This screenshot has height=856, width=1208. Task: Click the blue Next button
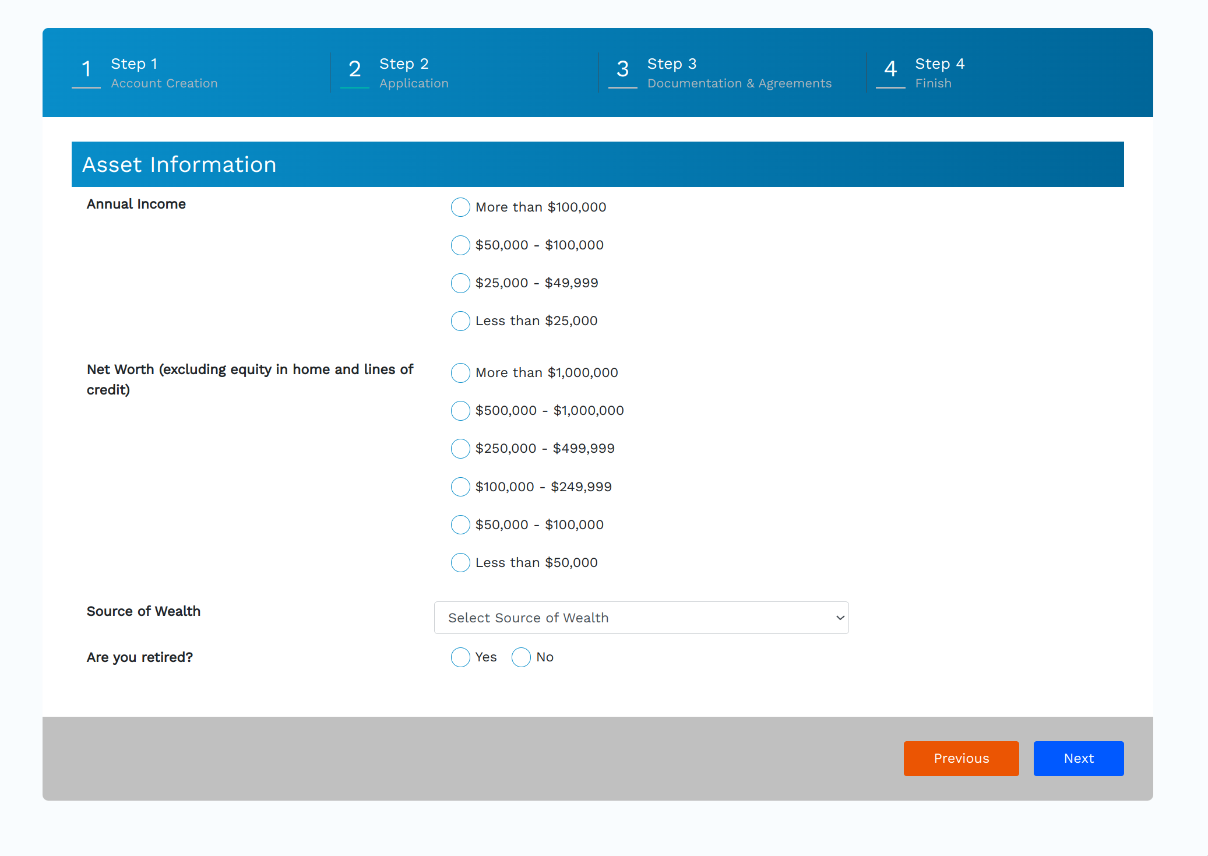click(x=1078, y=758)
